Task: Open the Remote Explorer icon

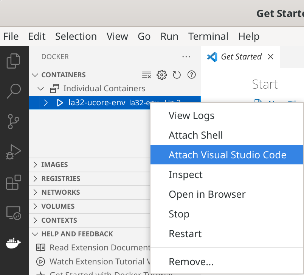Action: tap(14, 213)
